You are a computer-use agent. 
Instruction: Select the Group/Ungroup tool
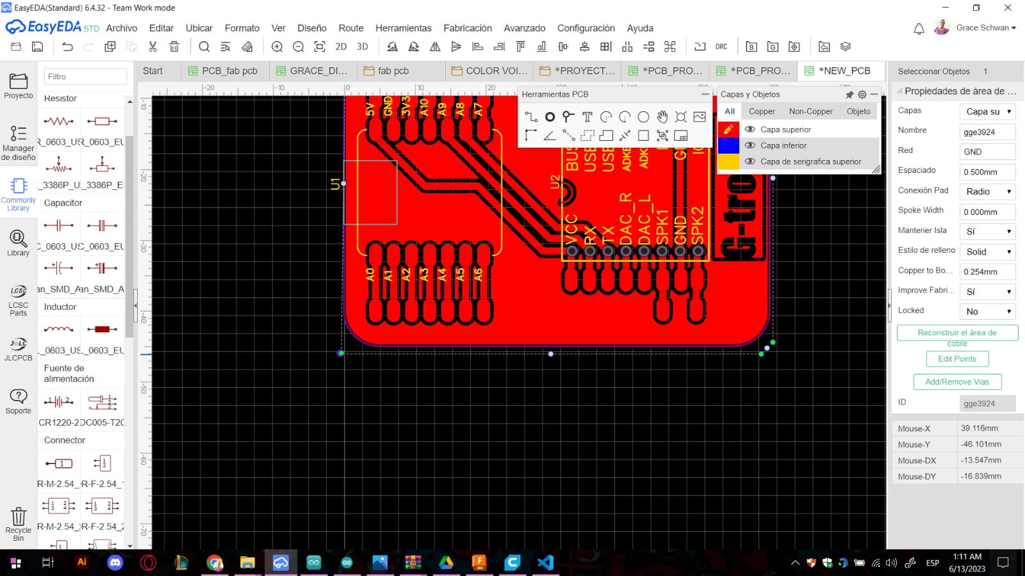click(x=662, y=135)
